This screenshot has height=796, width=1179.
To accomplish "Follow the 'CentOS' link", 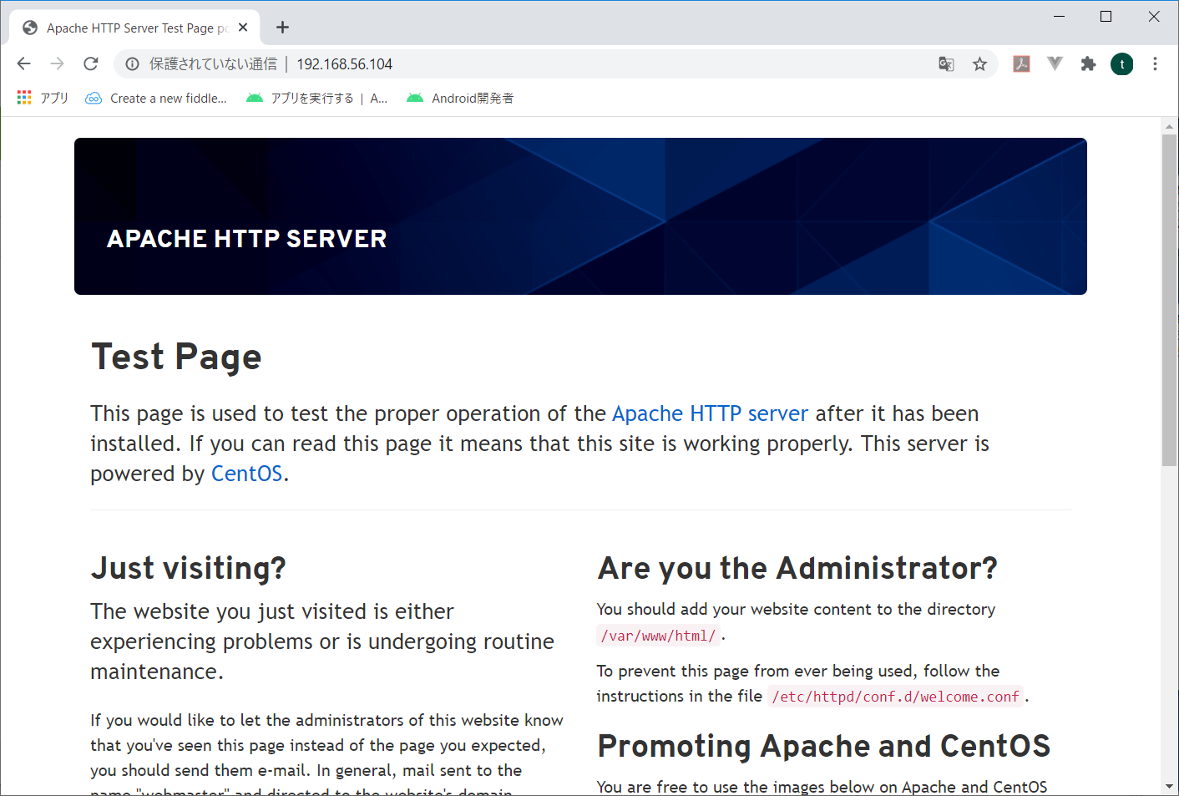I will coord(247,474).
